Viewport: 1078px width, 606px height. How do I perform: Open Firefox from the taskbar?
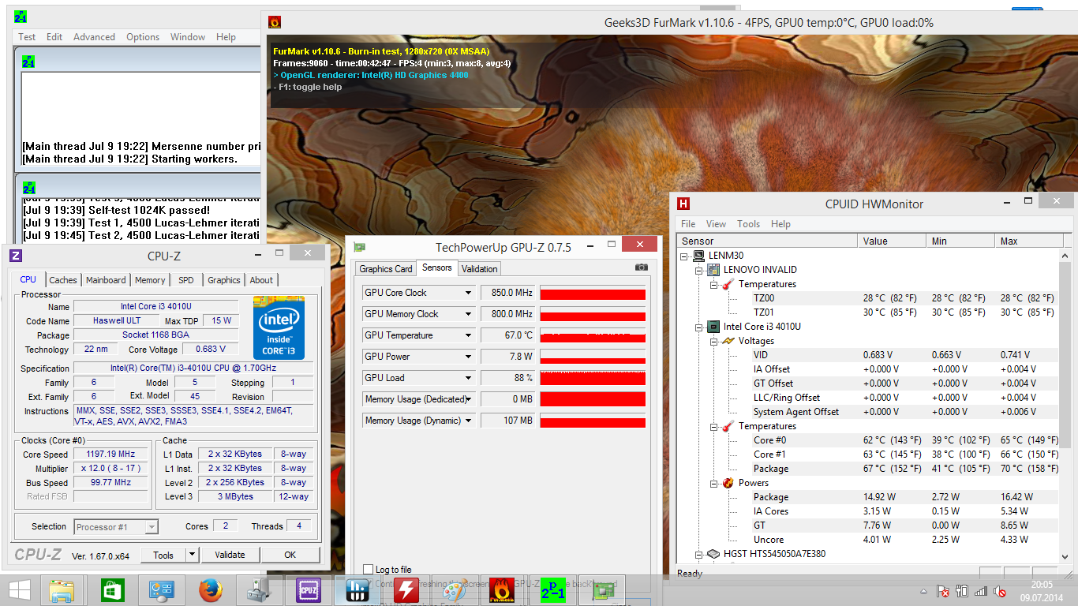coord(210,590)
